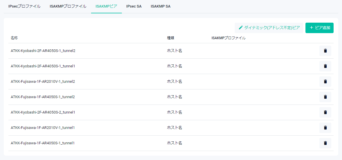Image resolution: width=342 pixels, height=160 pixels.
Task: Remove the ATKK-Fujisawa-1F-AR2010V-1_tunnel2 entry
Action: click(325, 82)
